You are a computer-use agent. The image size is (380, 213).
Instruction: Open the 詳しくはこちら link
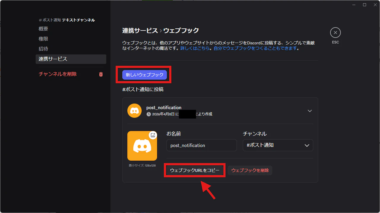195,48
